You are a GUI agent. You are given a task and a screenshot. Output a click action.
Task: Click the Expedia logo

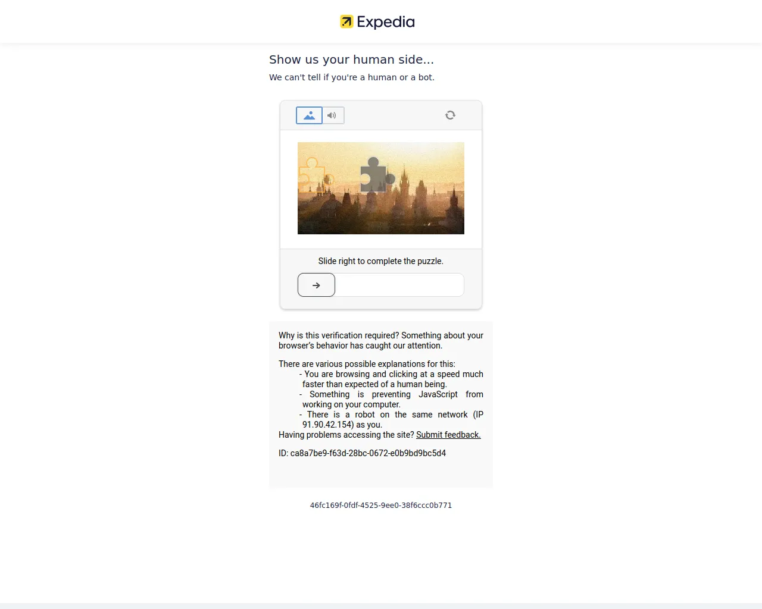coord(377,22)
